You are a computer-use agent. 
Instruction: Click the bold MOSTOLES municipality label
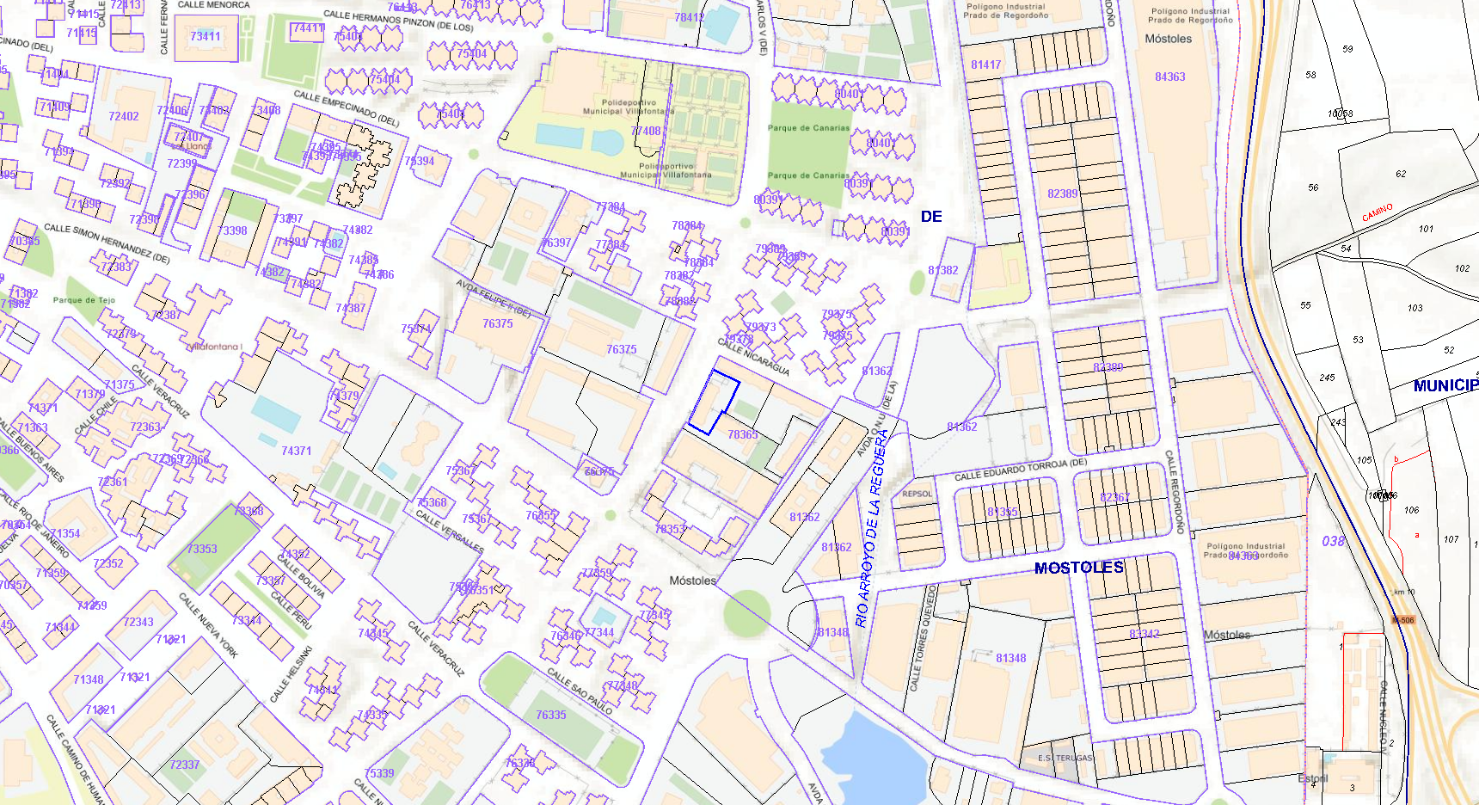(x=1078, y=568)
